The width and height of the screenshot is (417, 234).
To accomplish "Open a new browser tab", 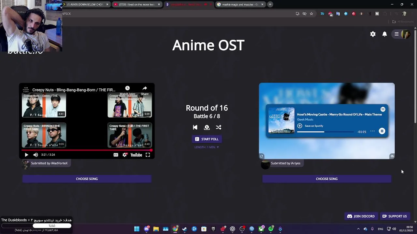I will point(270,5).
